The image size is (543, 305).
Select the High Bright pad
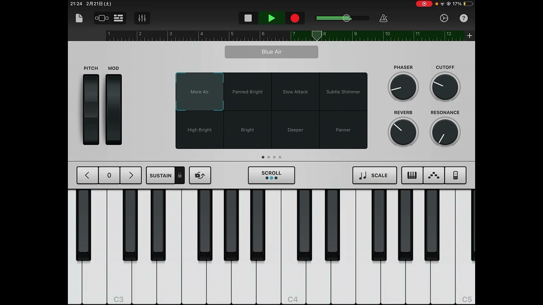click(199, 130)
